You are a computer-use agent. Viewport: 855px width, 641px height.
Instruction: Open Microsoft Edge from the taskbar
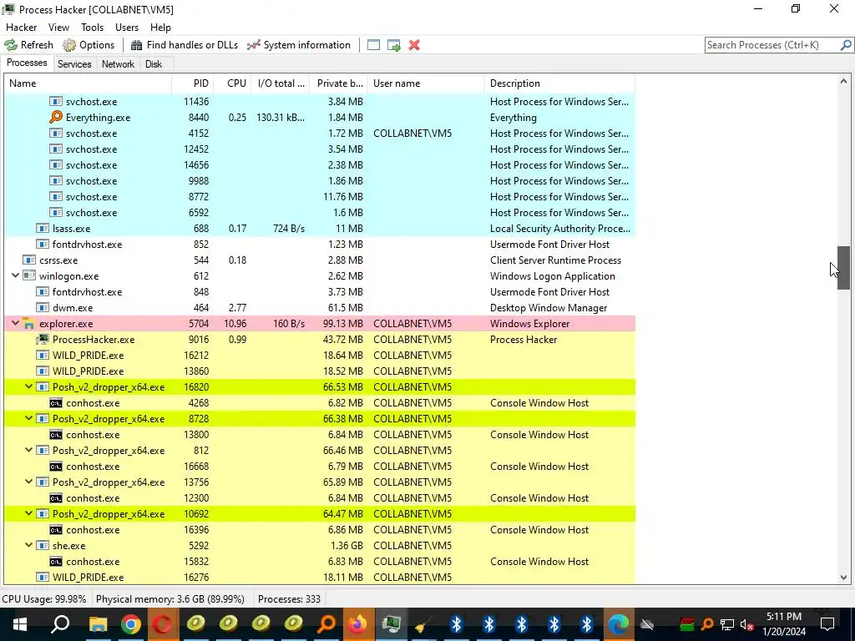tap(618, 624)
